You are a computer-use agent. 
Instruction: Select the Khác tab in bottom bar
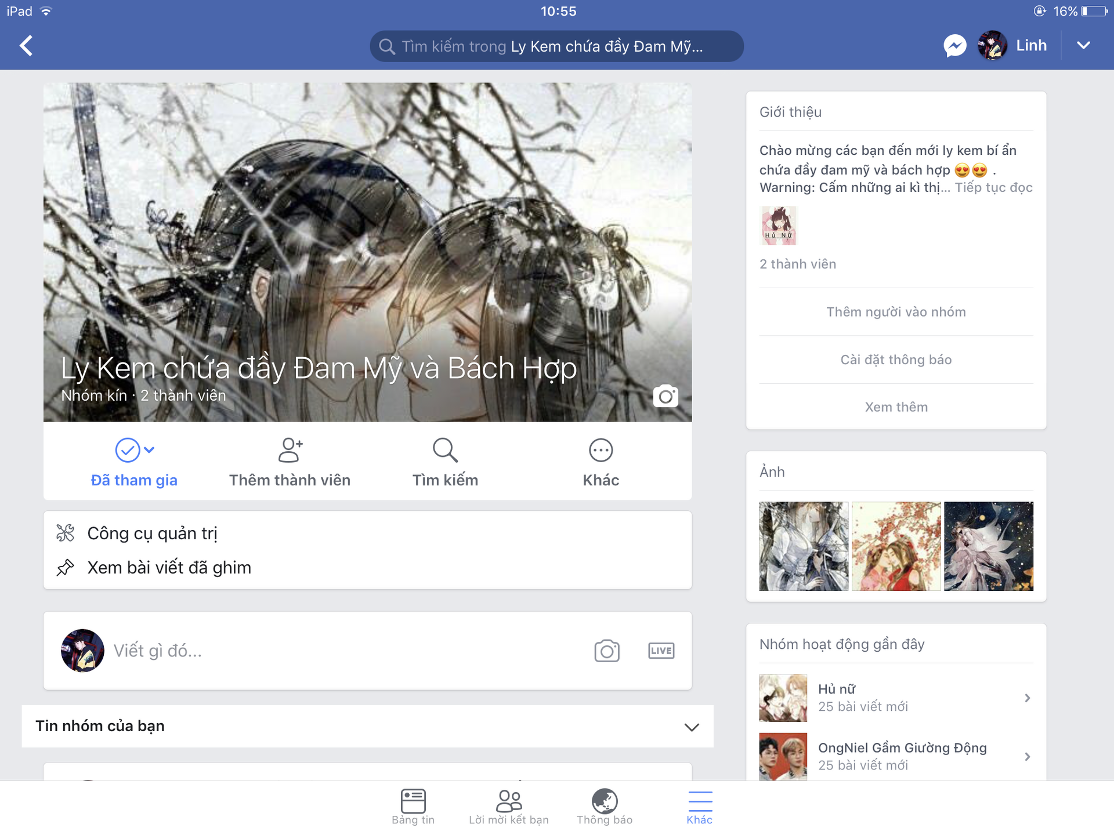(700, 807)
